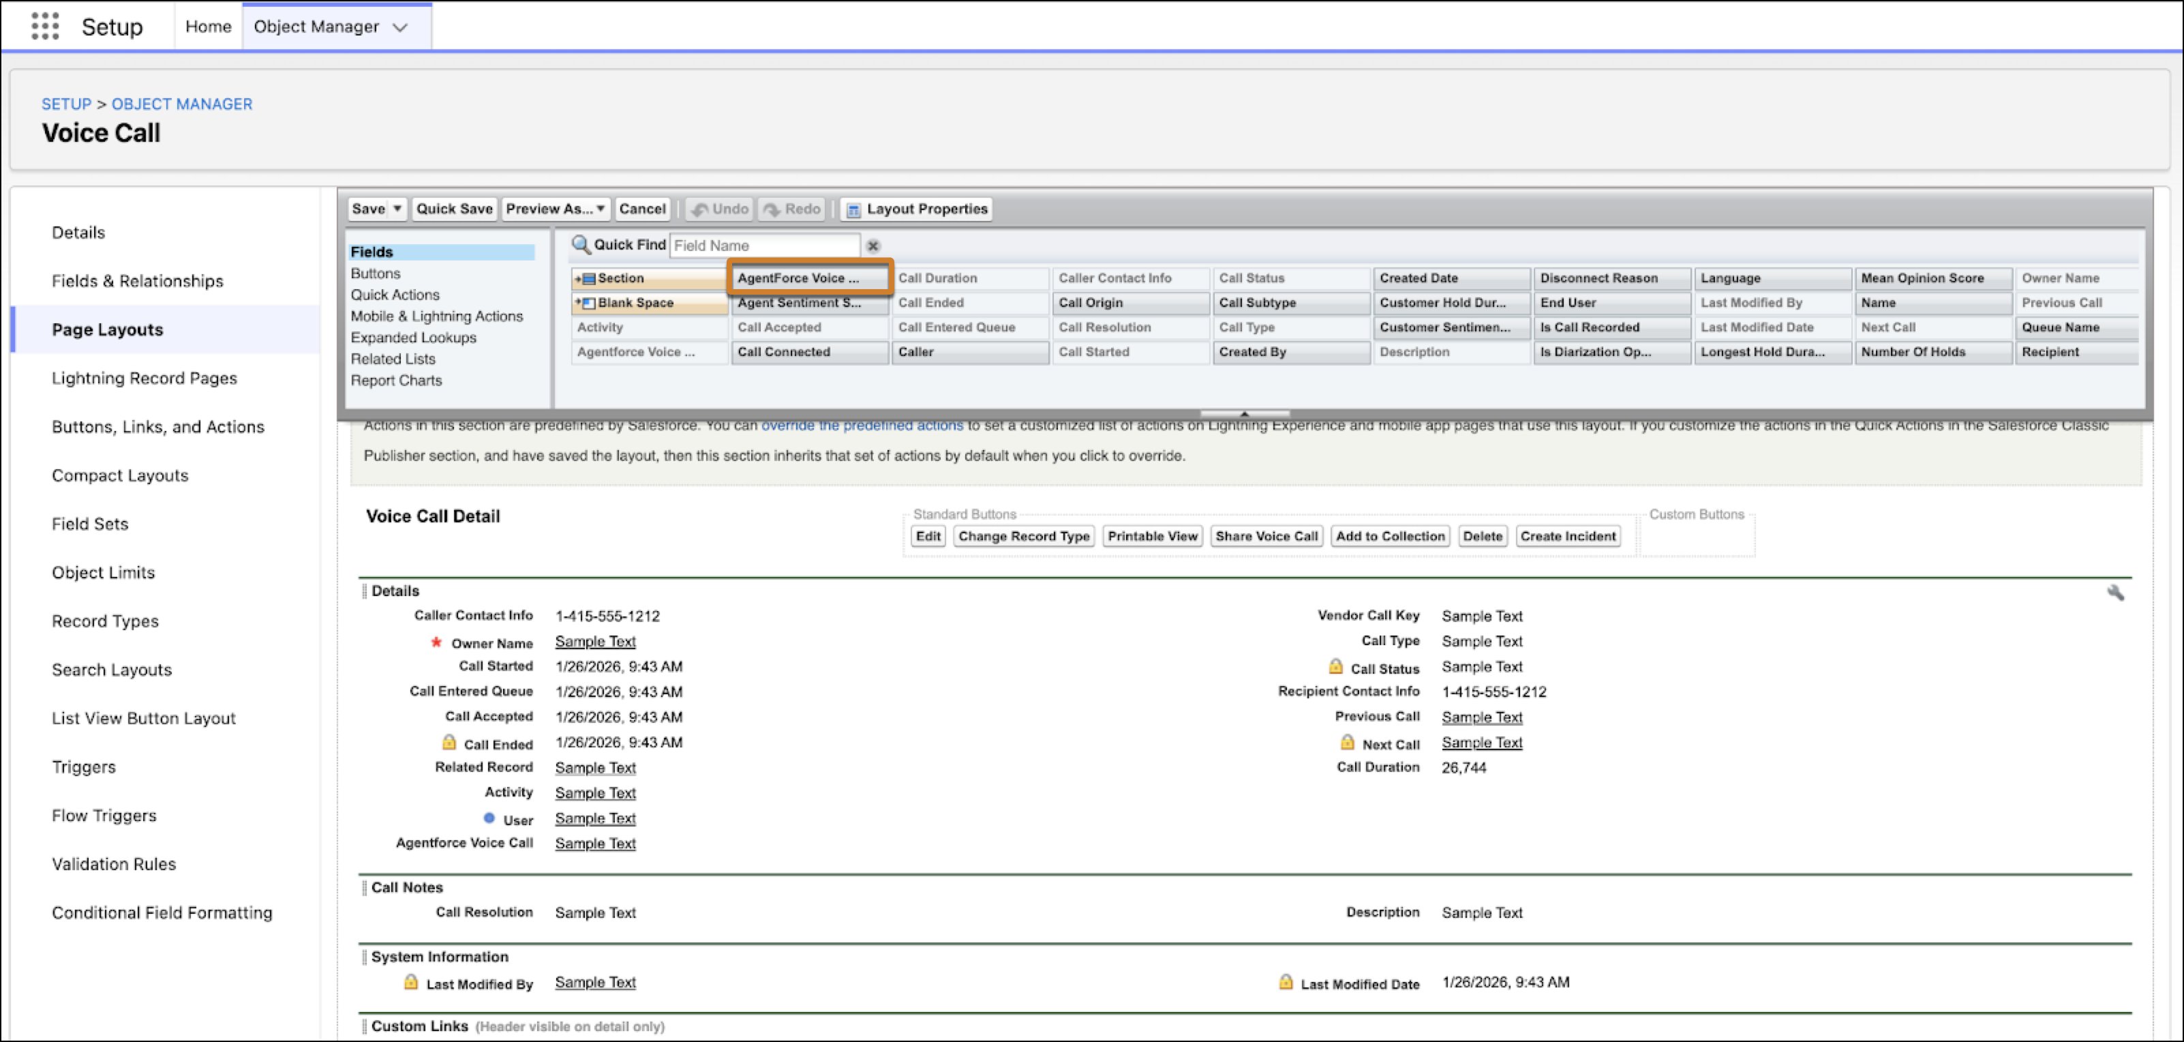Click the Quick Find magnifier icon
This screenshot has height=1042, width=2184.
(581, 245)
